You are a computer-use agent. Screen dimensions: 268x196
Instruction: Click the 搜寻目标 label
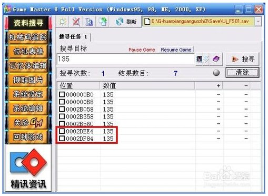click(73, 48)
